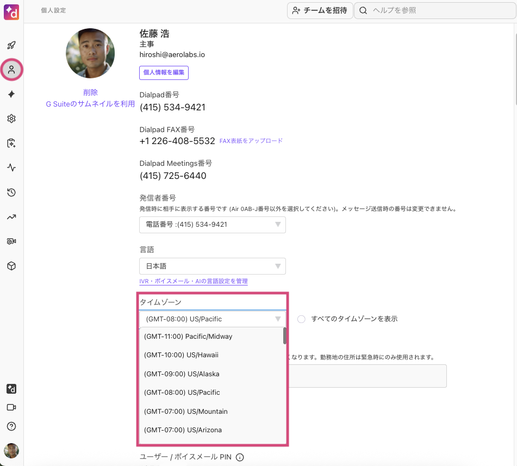
Task: Open the analytics trend arrow icon
Action: click(11, 217)
